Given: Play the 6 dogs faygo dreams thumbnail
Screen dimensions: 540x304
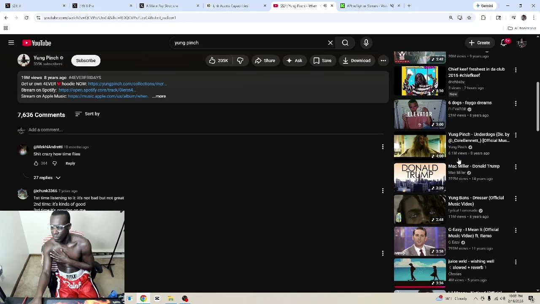Looking at the screenshot, I should pyautogui.click(x=420, y=114).
